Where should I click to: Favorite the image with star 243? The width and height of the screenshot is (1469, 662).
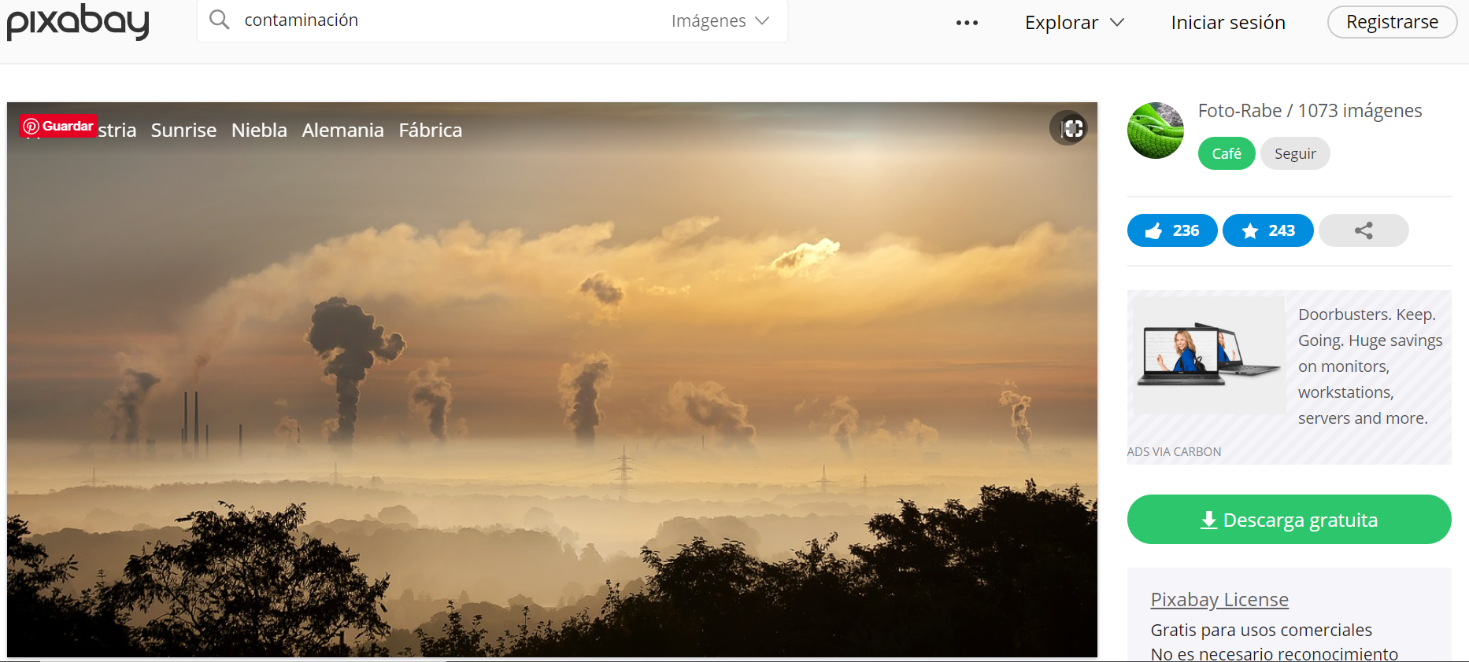tap(1267, 230)
